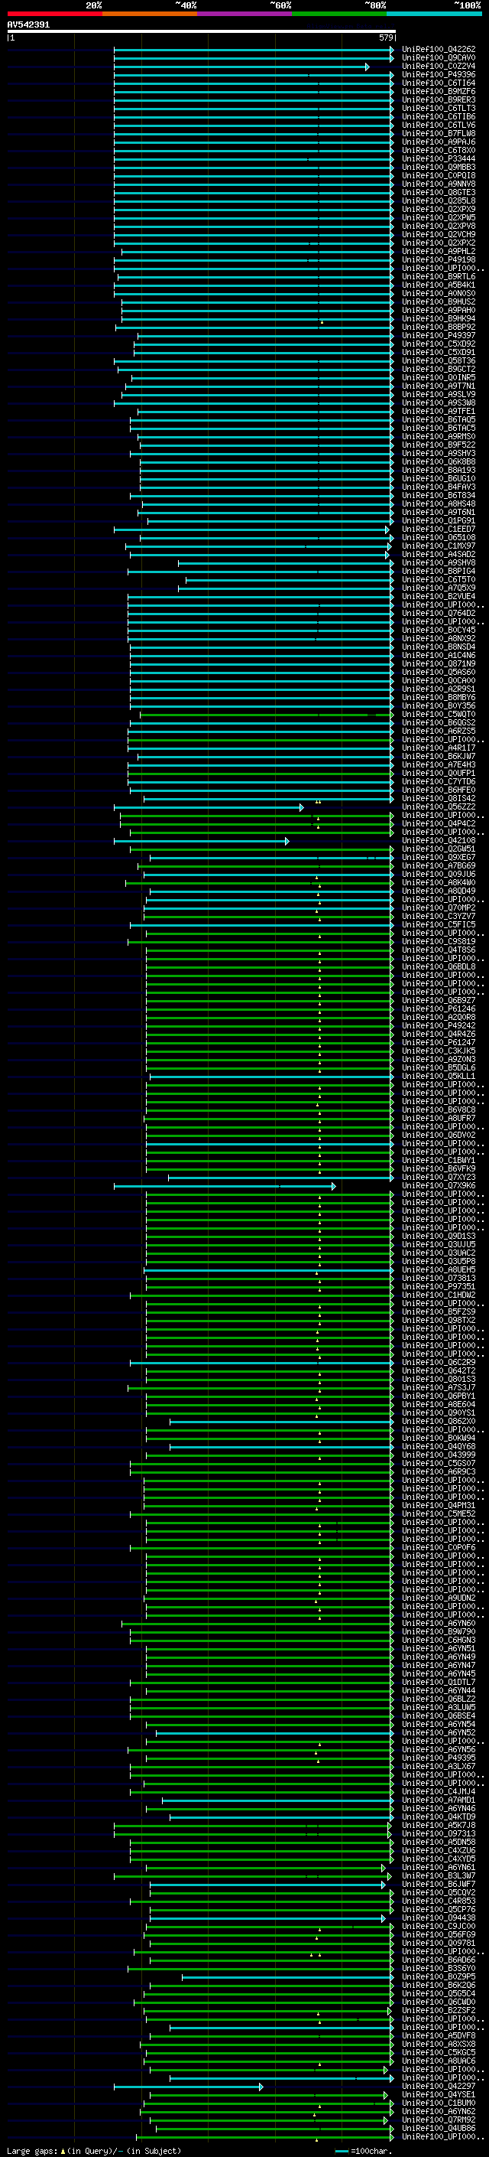Open hit UniRef100_B9MZF6

click(x=439, y=91)
